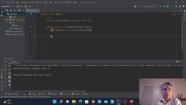This screenshot has width=186, height=105.
Task: Open Chrome from the taskbar
Action: coord(93,102)
